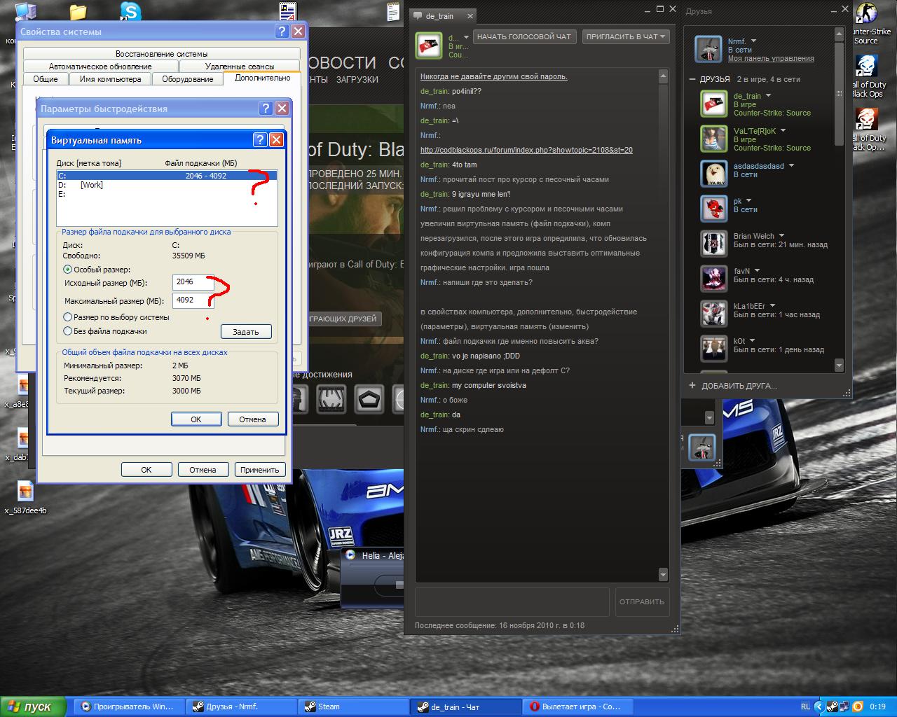The image size is (897, 717).
Task: Click the friends list scrollbar up arrow
Action: [x=839, y=34]
